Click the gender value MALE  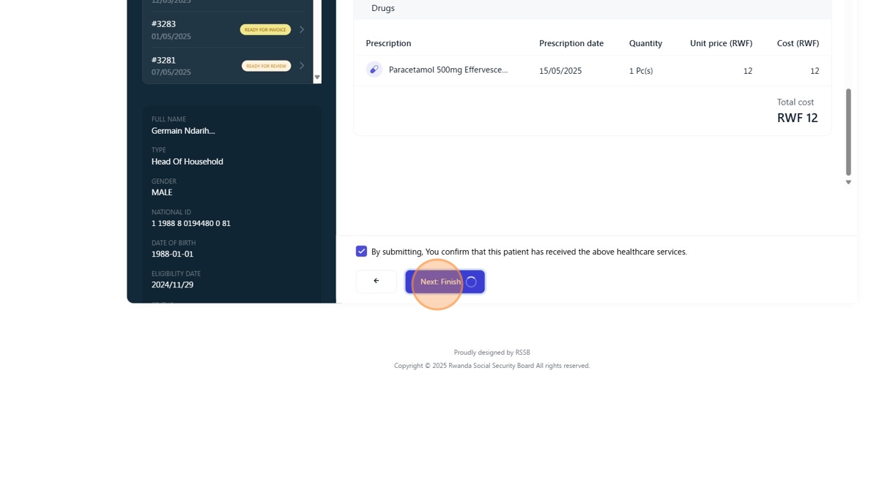point(162,192)
